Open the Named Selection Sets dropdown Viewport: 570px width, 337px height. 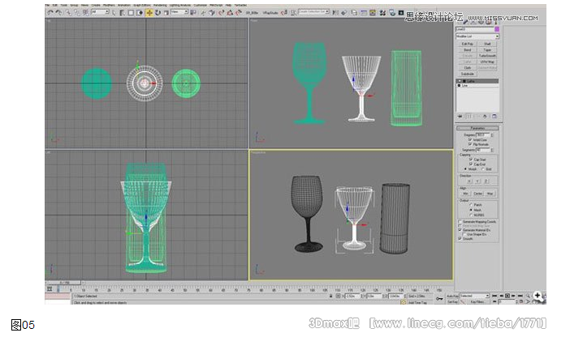click(x=313, y=11)
